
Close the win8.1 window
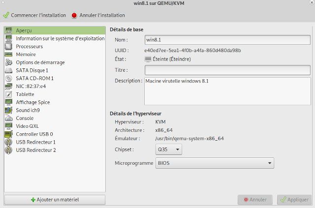coord(312,2)
